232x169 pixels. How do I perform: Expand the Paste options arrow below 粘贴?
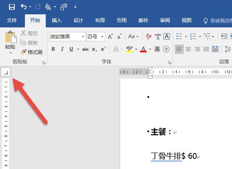(x=11, y=53)
